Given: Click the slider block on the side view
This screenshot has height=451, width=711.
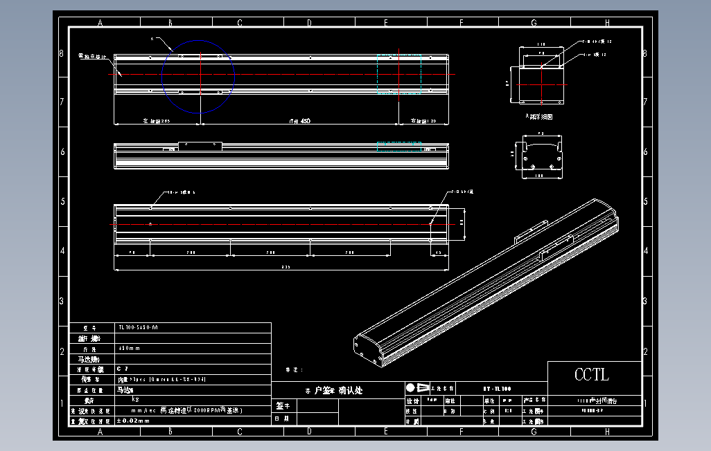Looking at the screenshot, I should tap(200, 146).
